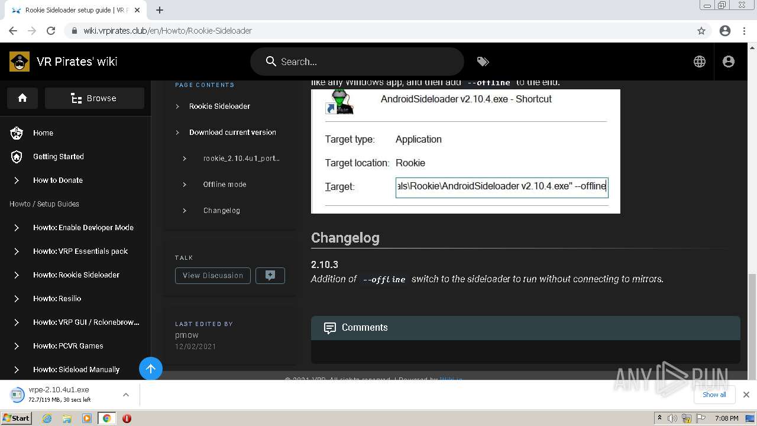This screenshot has width=757, height=426.
Task: Expand the How to Donate sidebar item
Action: point(17,180)
